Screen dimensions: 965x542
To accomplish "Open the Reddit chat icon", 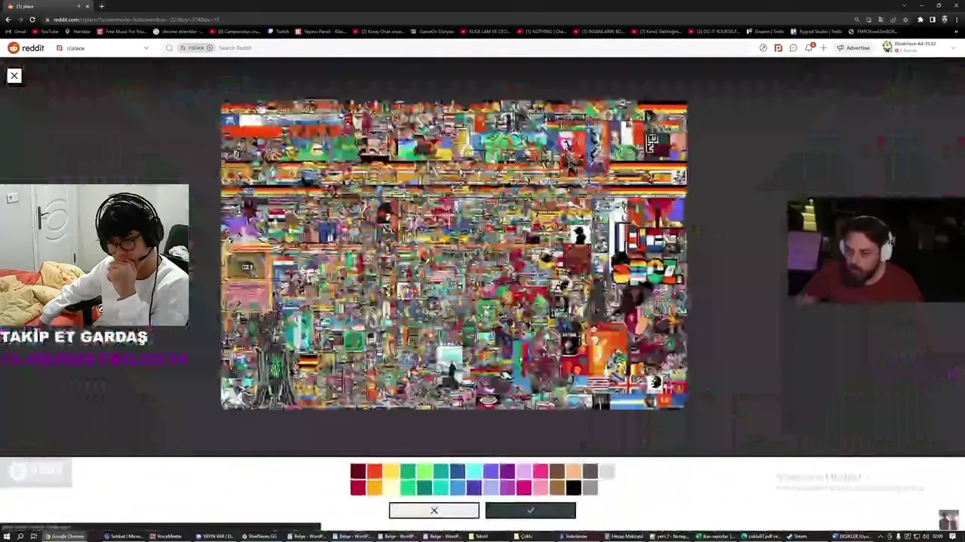I will (793, 47).
